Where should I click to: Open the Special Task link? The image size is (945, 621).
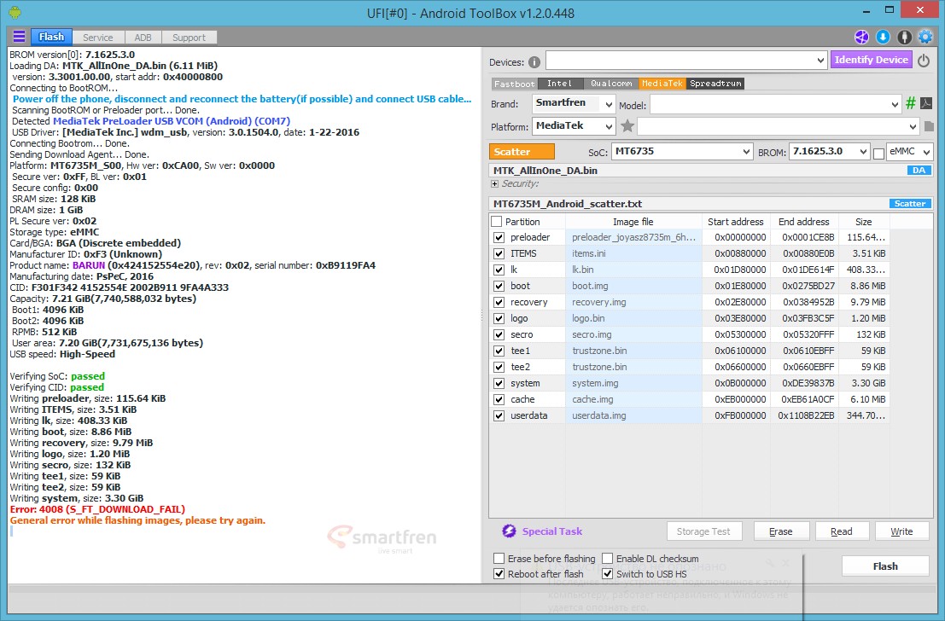click(x=552, y=531)
